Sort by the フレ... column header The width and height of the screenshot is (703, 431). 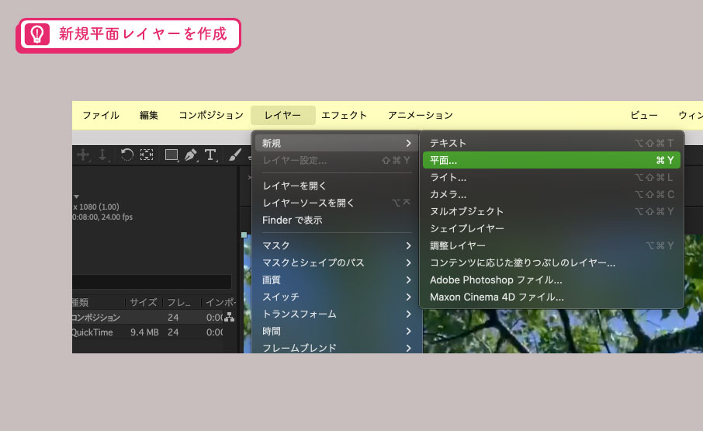180,302
